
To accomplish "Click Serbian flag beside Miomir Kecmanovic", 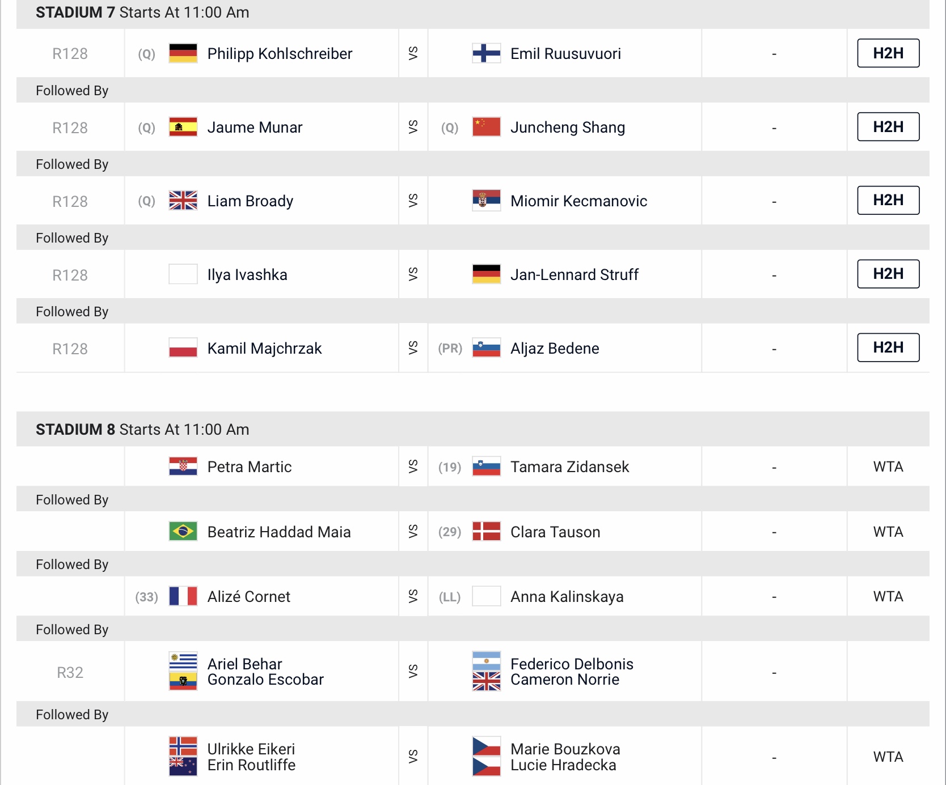I will coord(487,201).
